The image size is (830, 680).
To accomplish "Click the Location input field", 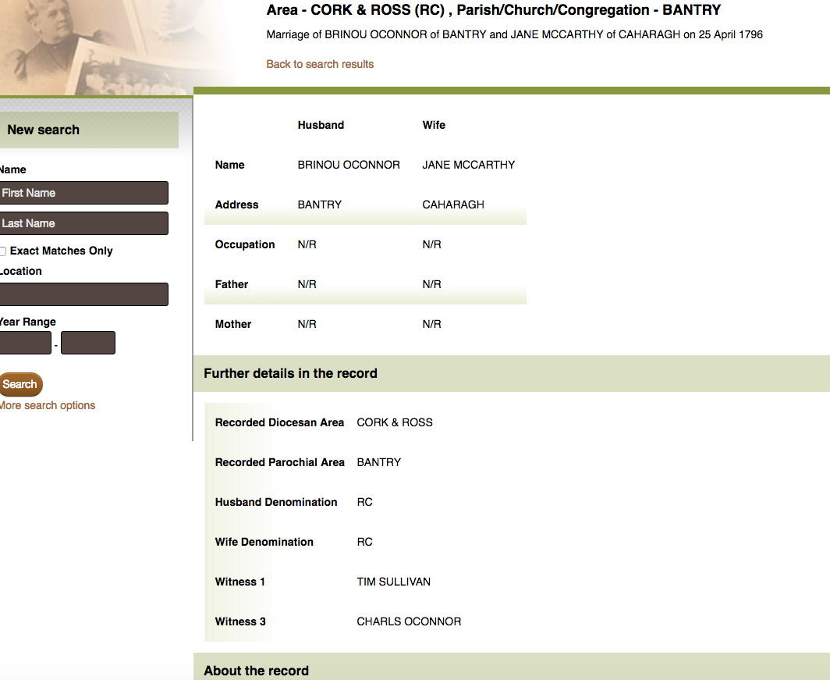I will click(x=83, y=294).
